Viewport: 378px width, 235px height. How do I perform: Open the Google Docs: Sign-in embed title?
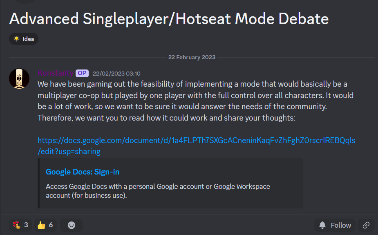(x=83, y=172)
